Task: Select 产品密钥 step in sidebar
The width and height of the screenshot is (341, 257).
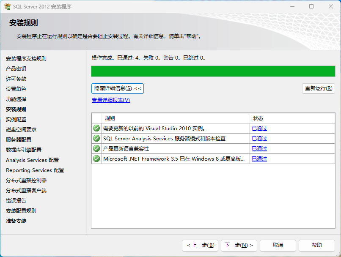Action: pos(16,69)
